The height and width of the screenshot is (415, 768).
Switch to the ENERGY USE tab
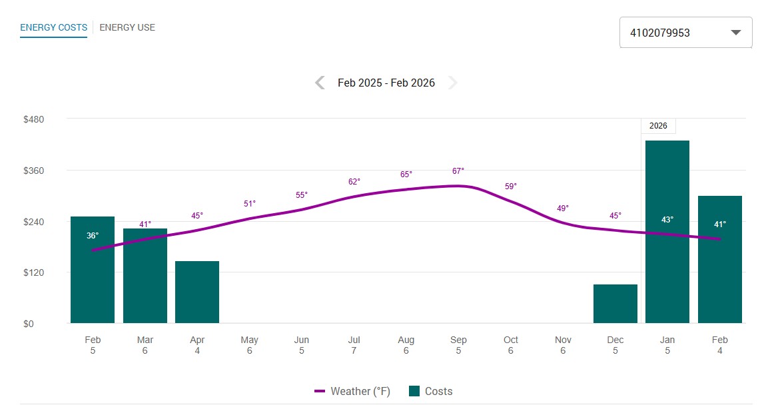127,27
